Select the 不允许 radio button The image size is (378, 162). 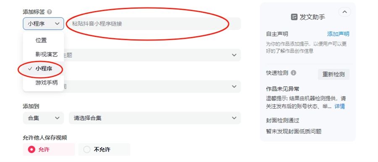click(87, 149)
